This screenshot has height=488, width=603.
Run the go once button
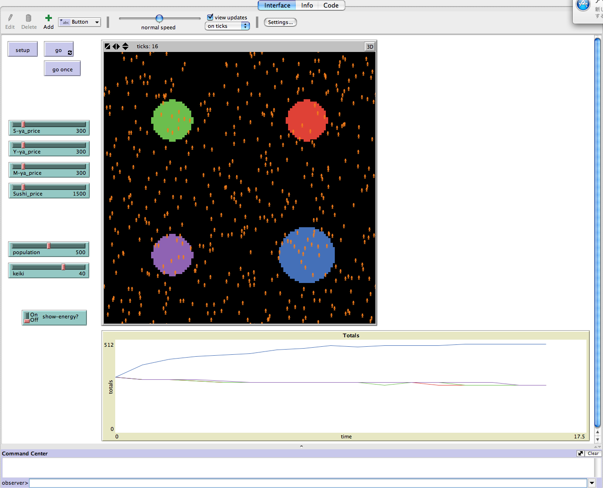62,68
